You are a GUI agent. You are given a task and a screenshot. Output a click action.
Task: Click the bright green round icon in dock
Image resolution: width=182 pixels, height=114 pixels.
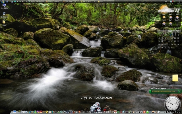(147, 112)
